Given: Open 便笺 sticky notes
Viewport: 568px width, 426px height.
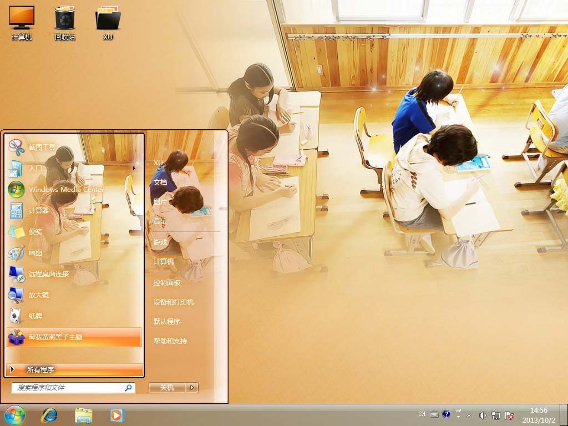Looking at the screenshot, I should click(35, 231).
